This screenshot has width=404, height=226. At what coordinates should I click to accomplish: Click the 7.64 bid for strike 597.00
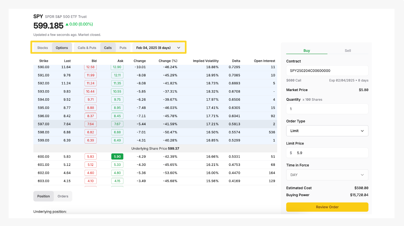click(x=91, y=124)
